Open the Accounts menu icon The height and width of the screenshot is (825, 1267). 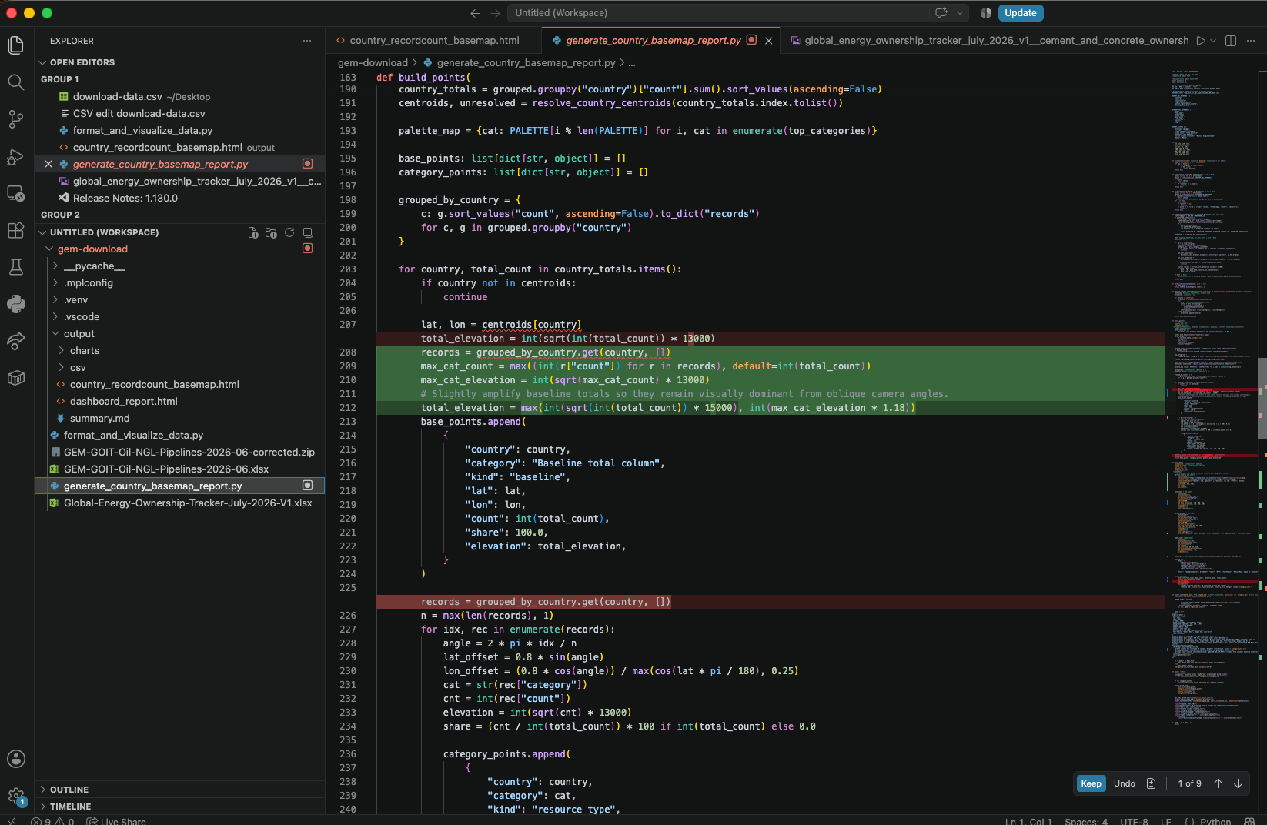point(15,759)
